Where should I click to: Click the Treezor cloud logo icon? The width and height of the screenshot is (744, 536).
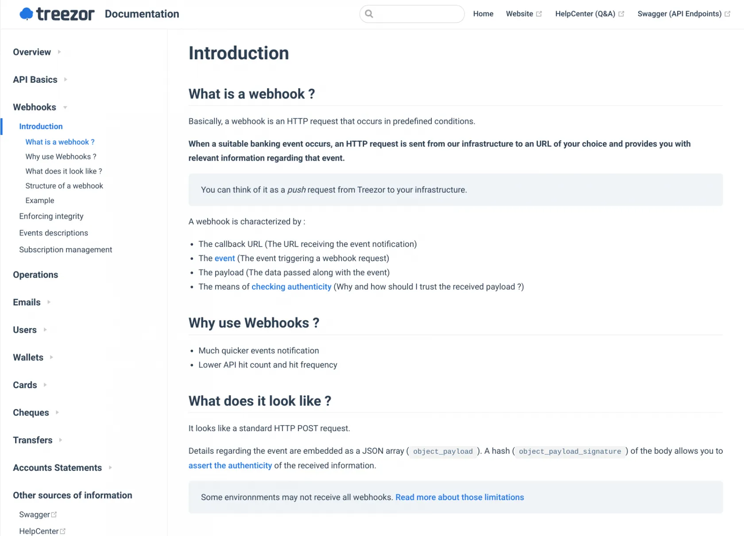(27, 14)
